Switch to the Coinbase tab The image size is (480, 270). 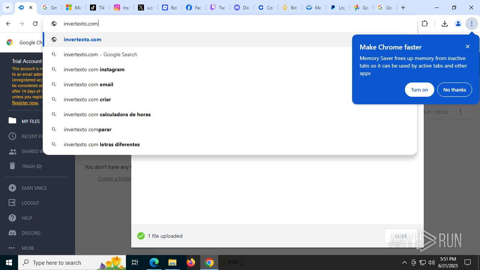tap(265, 7)
